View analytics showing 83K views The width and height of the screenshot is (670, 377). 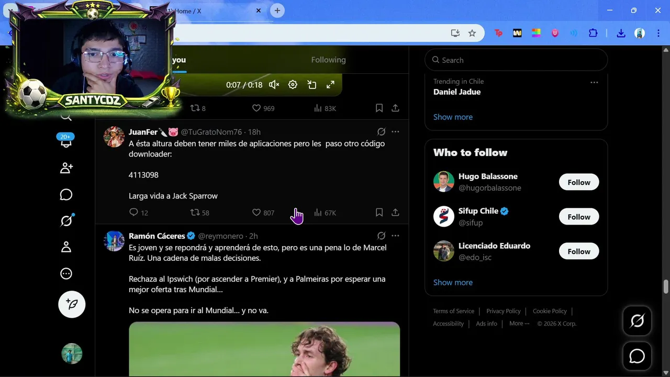325,108
